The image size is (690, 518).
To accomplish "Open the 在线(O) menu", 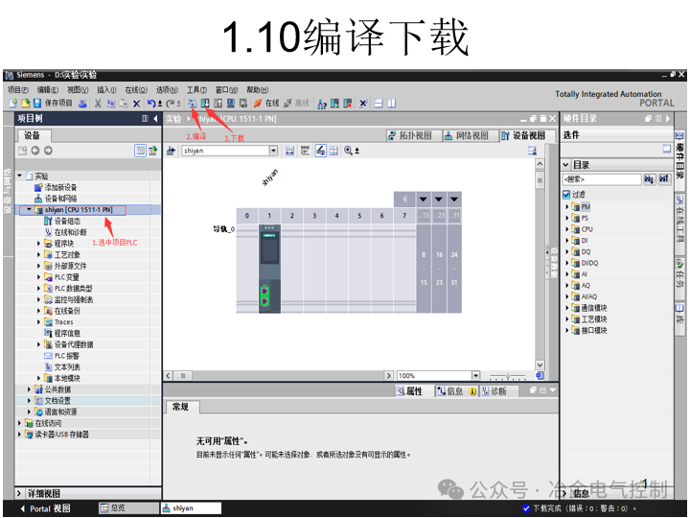I will point(136,90).
